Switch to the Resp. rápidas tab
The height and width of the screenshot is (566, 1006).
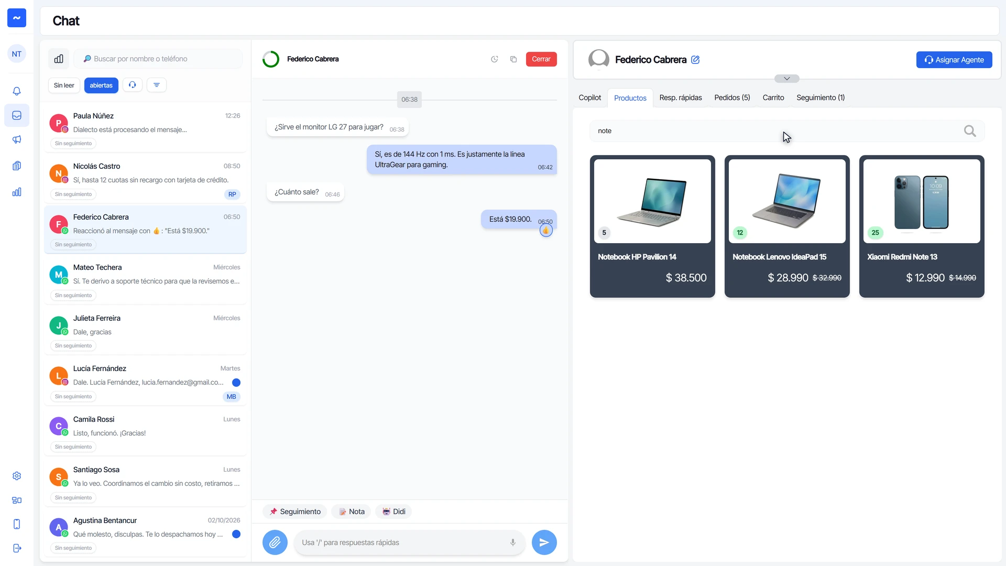coord(681,98)
